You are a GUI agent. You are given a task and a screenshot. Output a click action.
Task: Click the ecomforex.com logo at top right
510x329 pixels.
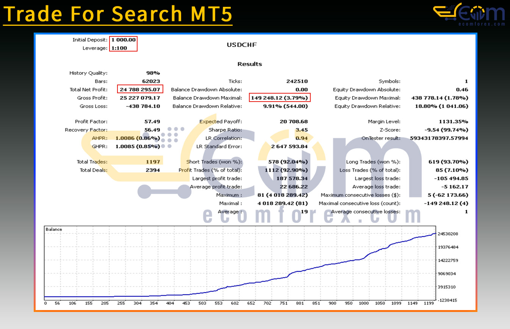pos(469,14)
